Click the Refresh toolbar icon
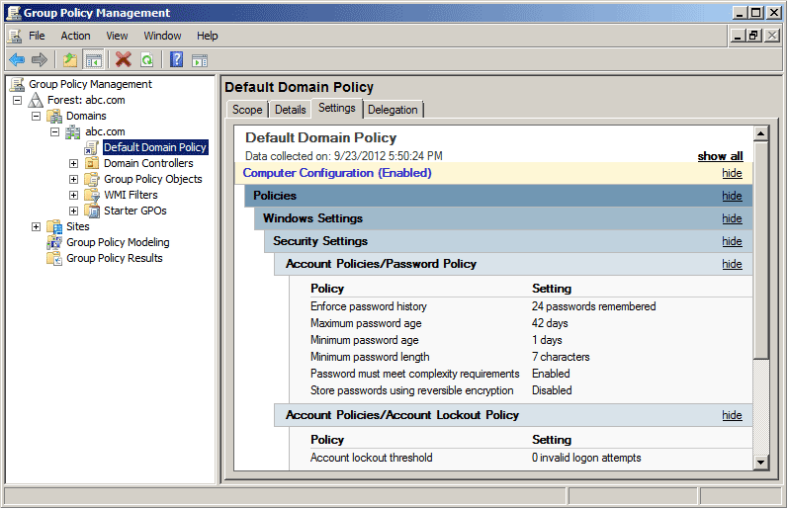The image size is (788, 509). pyautogui.click(x=146, y=59)
